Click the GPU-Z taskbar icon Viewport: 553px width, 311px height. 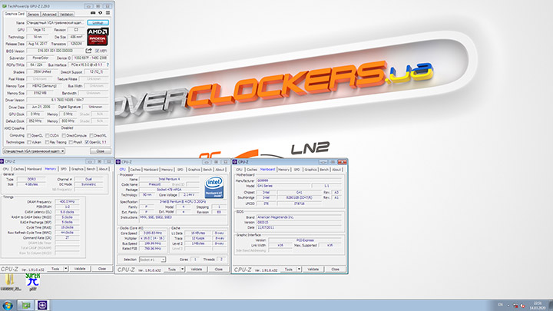[26, 306]
